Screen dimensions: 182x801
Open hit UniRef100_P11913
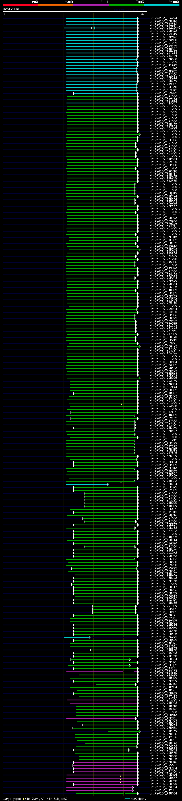click(163, 512)
